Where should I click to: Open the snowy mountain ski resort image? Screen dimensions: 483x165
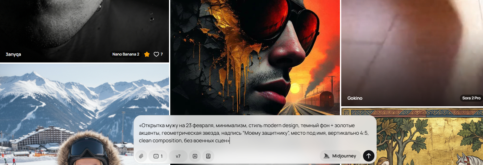(x=84, y=114)
